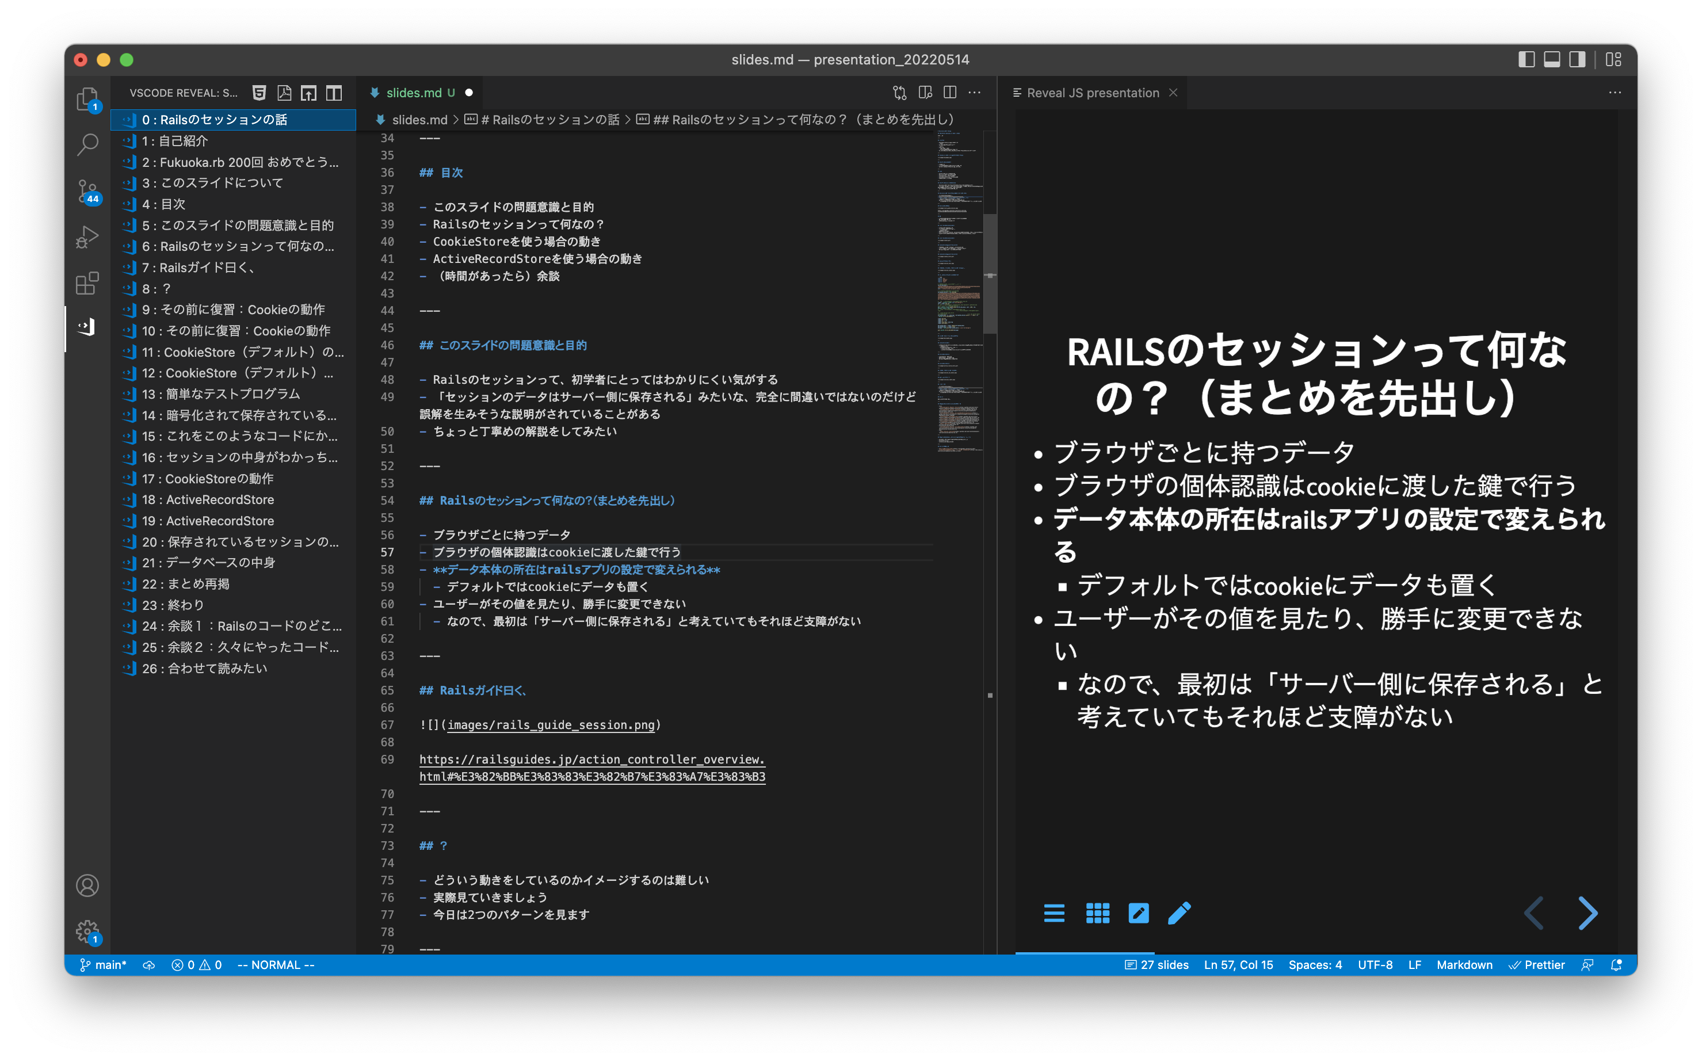Click the editor minimap scroll slider

tap(990, 274)
